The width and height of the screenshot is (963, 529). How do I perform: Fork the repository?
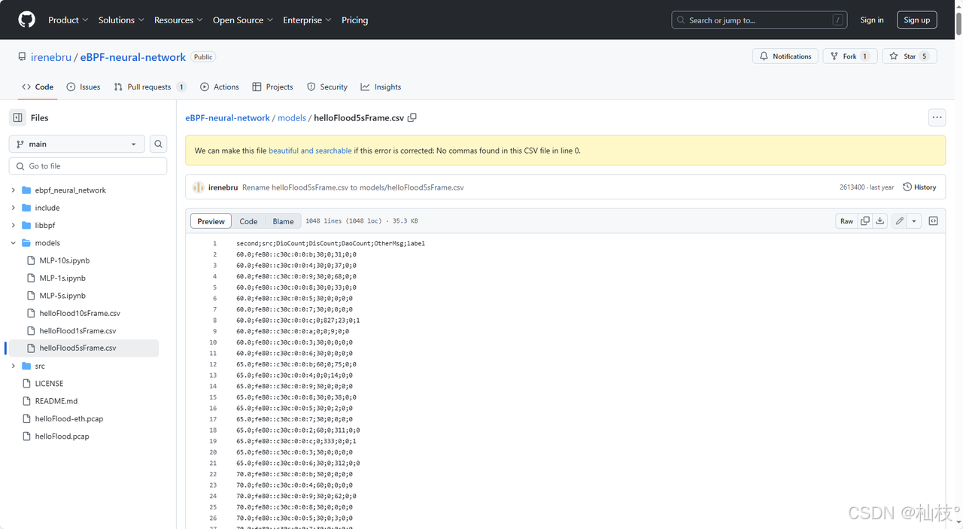coord(849,56)
